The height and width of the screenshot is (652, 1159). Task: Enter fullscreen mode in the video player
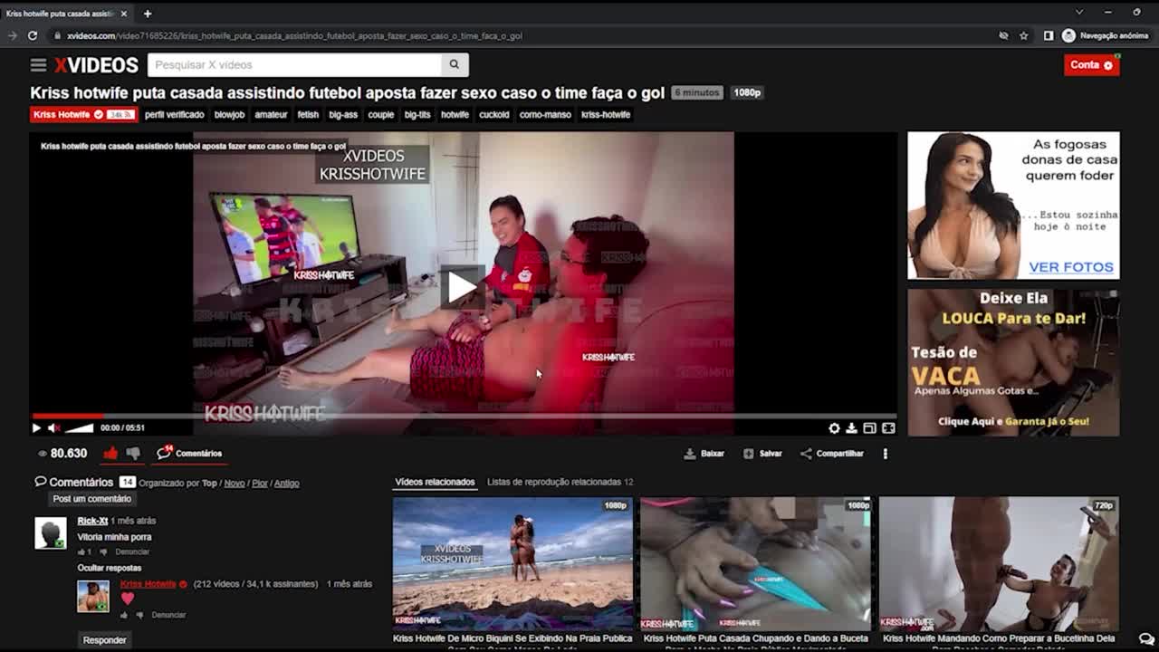tap(888, 428)
